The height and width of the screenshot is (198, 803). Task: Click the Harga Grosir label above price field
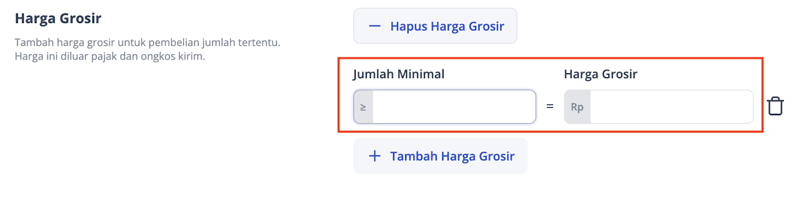pos(601,74)
